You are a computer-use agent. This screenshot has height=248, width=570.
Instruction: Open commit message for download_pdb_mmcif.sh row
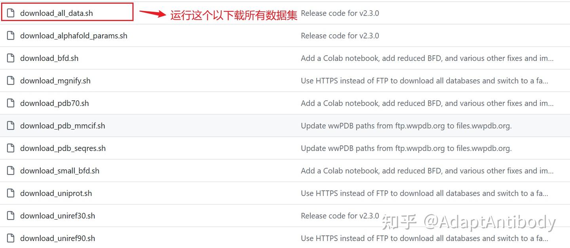point(406,126)
